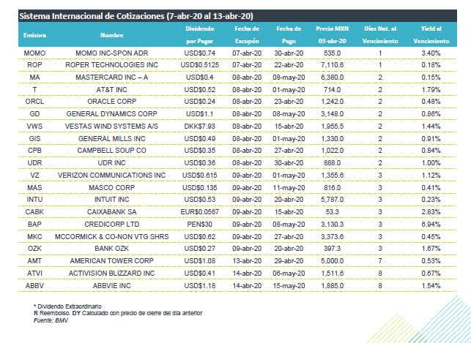Click 'VERIZON COMMUNICATIONS INC' name
471x343 pixels.
tap(112, 176)
